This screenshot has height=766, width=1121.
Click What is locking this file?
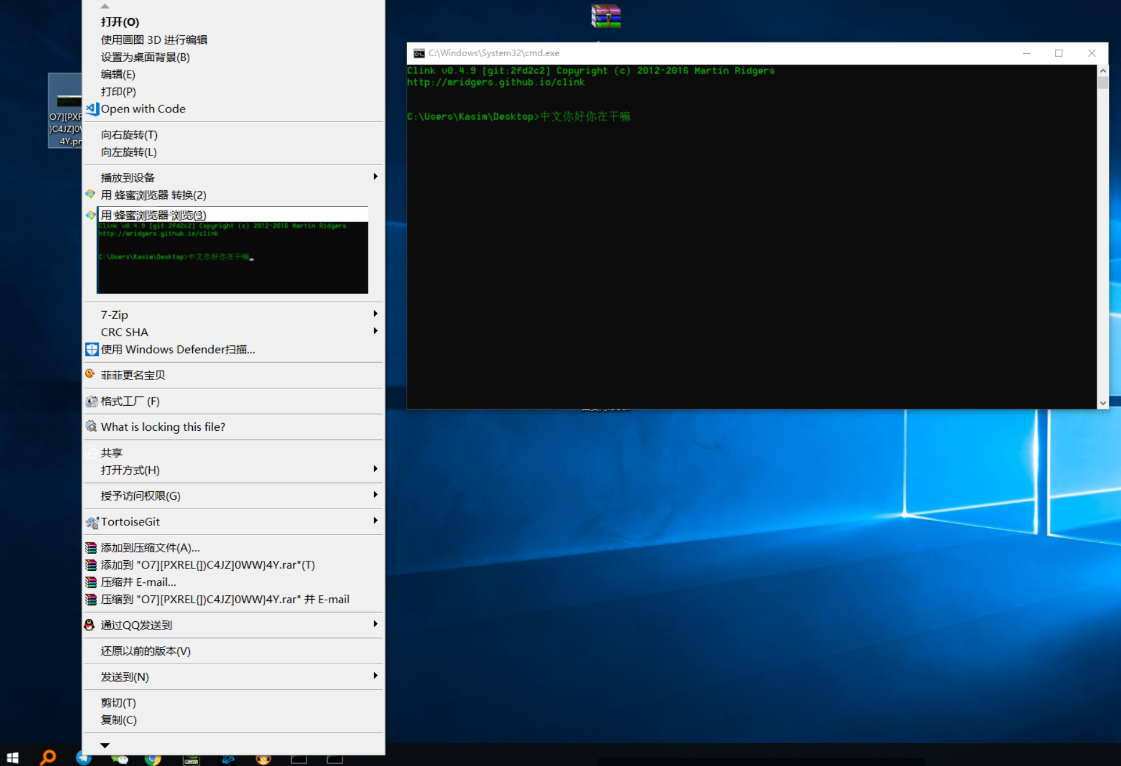click(x=234, y=427)
